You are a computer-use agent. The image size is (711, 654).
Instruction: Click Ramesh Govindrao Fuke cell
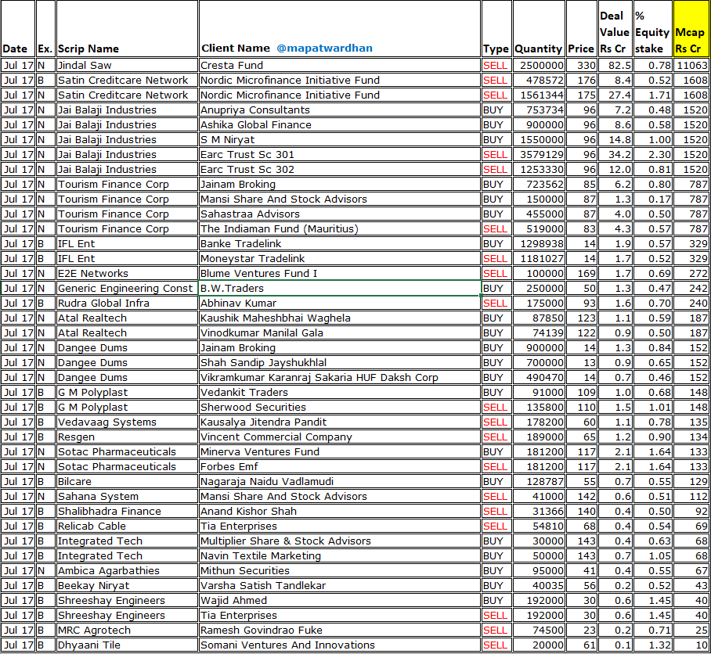340,630
